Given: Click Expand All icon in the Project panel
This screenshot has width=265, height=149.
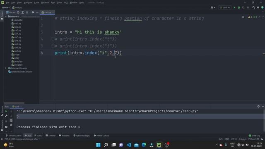Looking at the screenshot, I should click(22, 12).
